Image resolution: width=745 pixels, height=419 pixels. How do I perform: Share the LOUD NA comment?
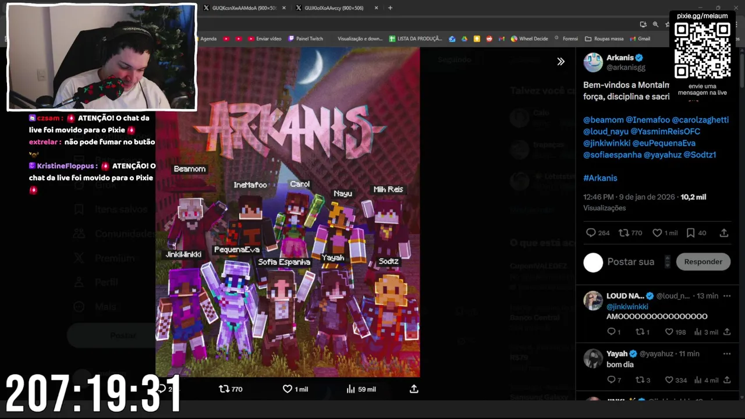(x=726, y=332)
